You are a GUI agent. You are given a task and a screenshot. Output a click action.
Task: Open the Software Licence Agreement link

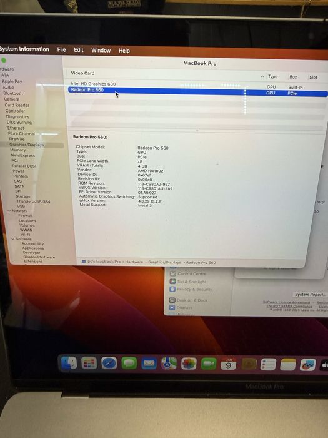[x=286, y=302]
